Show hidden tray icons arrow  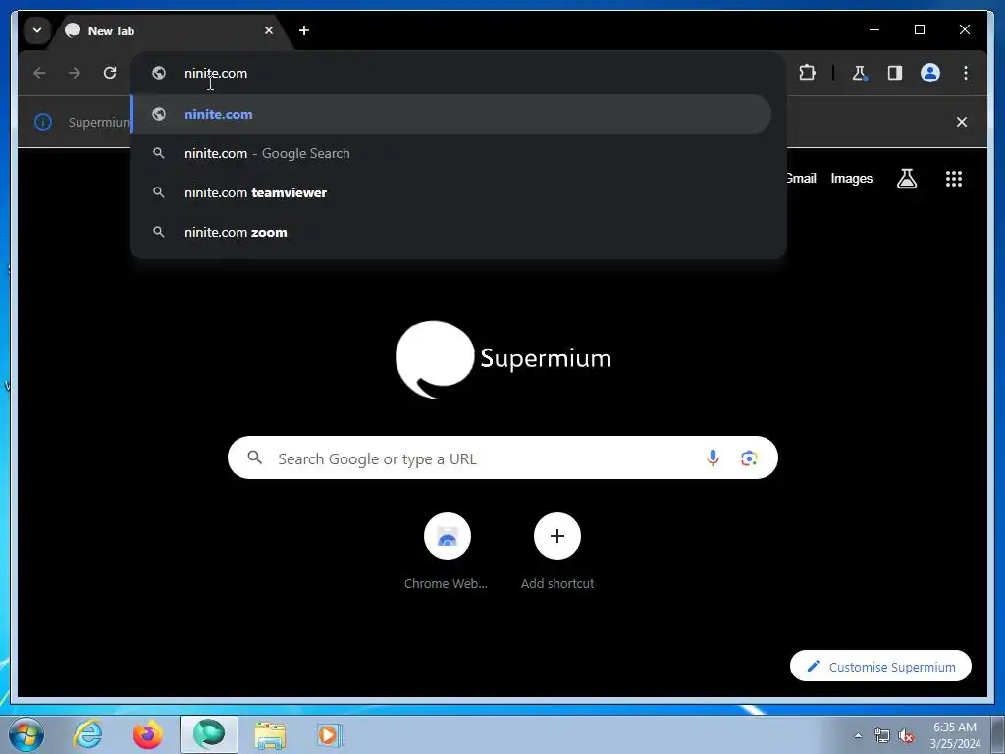(x=858, y=735)
